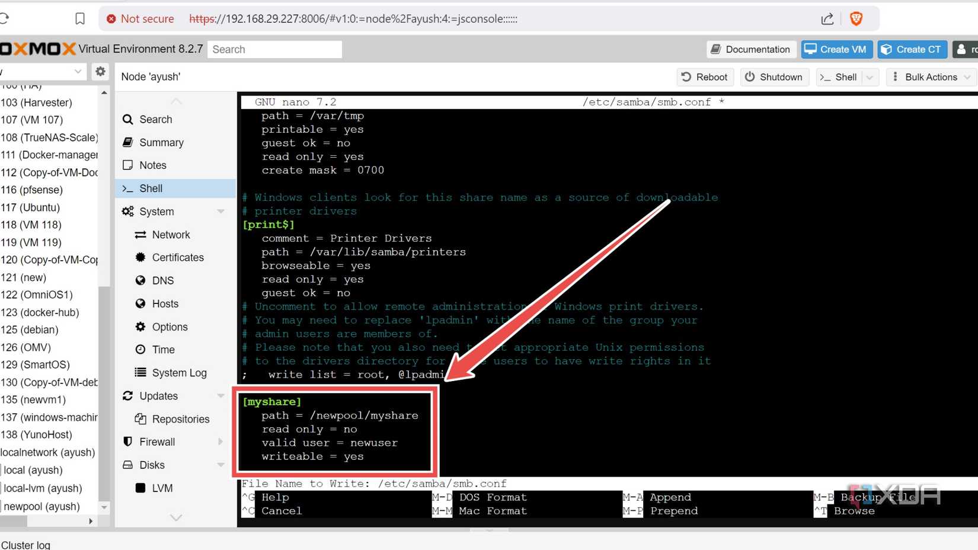The image size is (978, 550).
Task: Click the Not secure warning badge
Action: pos(140,19)
